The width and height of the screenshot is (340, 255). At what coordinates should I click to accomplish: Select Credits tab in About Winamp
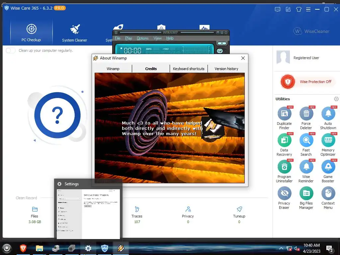coord(151,69)
